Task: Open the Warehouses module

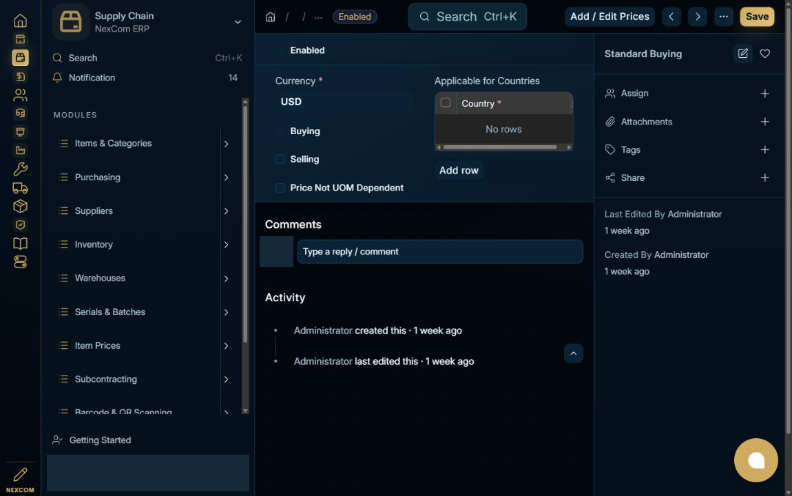Action: (100, 278)
